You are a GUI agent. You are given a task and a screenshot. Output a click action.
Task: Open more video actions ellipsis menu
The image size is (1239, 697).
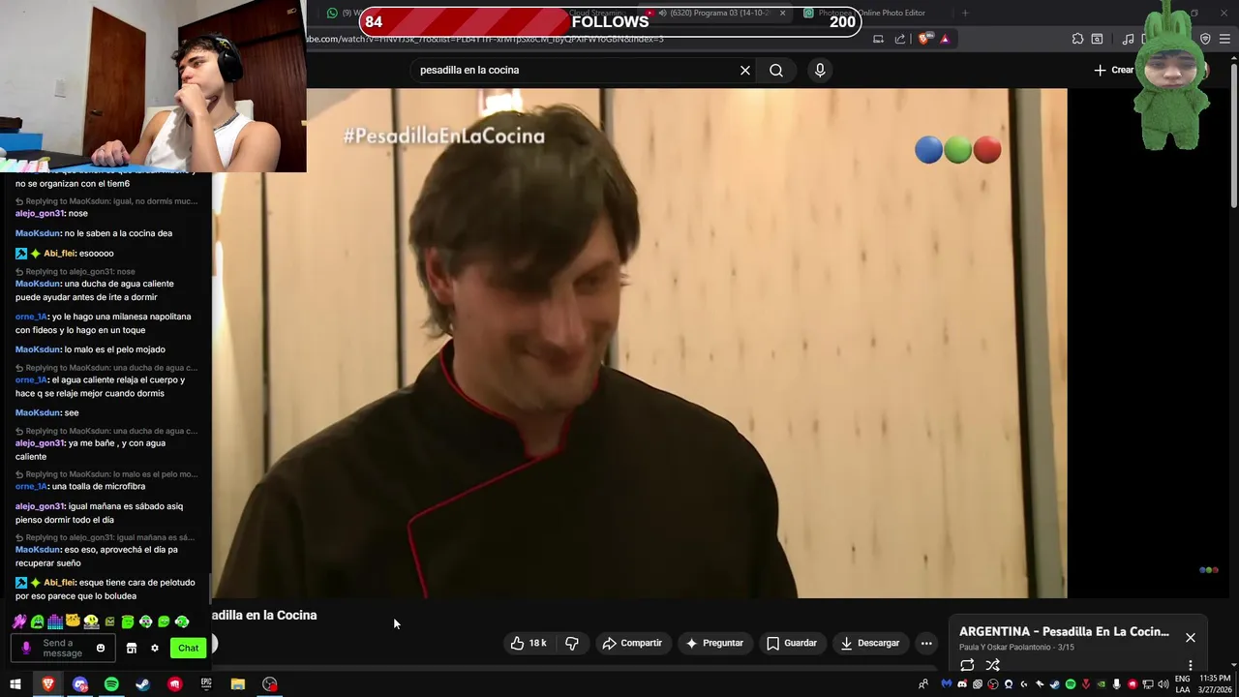click(926, 643)
